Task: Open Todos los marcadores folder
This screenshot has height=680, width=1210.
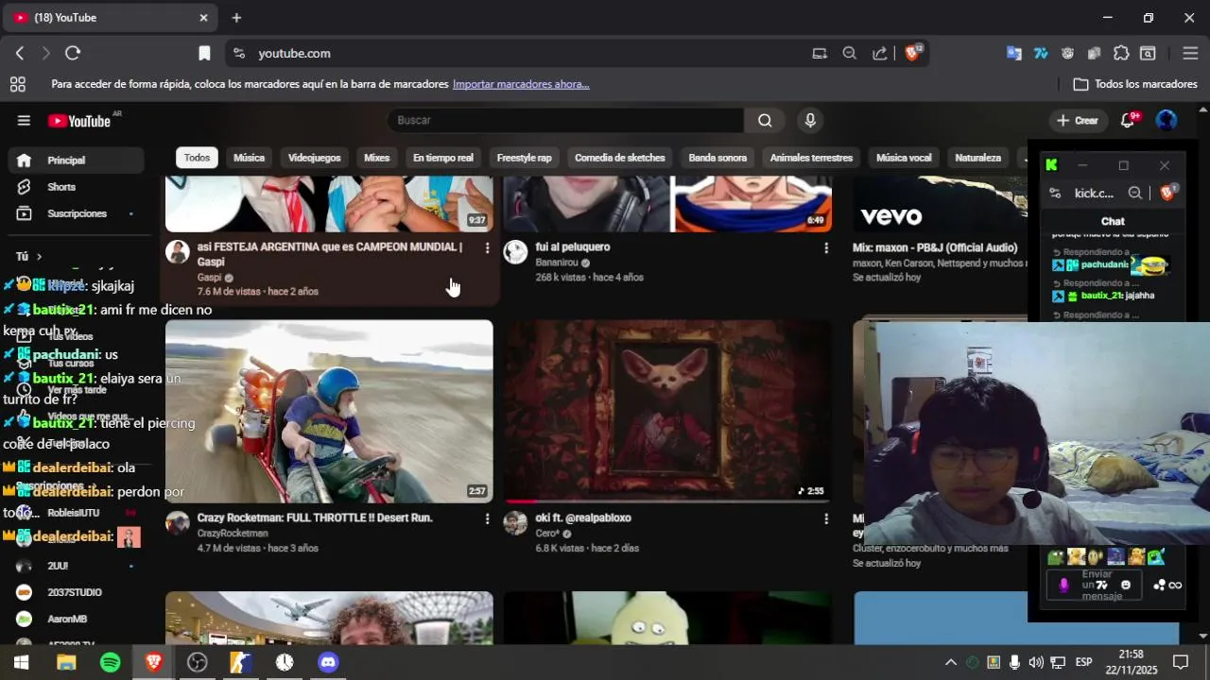Action: click(x=1135, y=84)
